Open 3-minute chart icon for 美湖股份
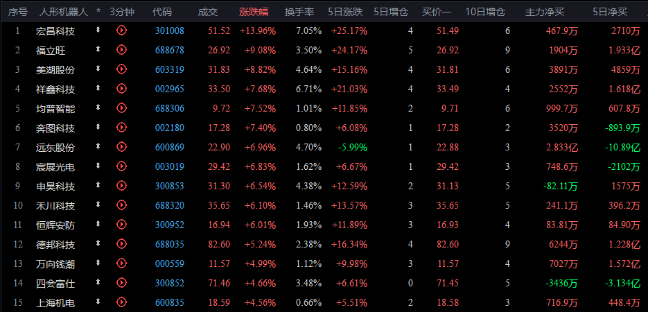This screenshot has width=648, height=312. tap(121, 69)
